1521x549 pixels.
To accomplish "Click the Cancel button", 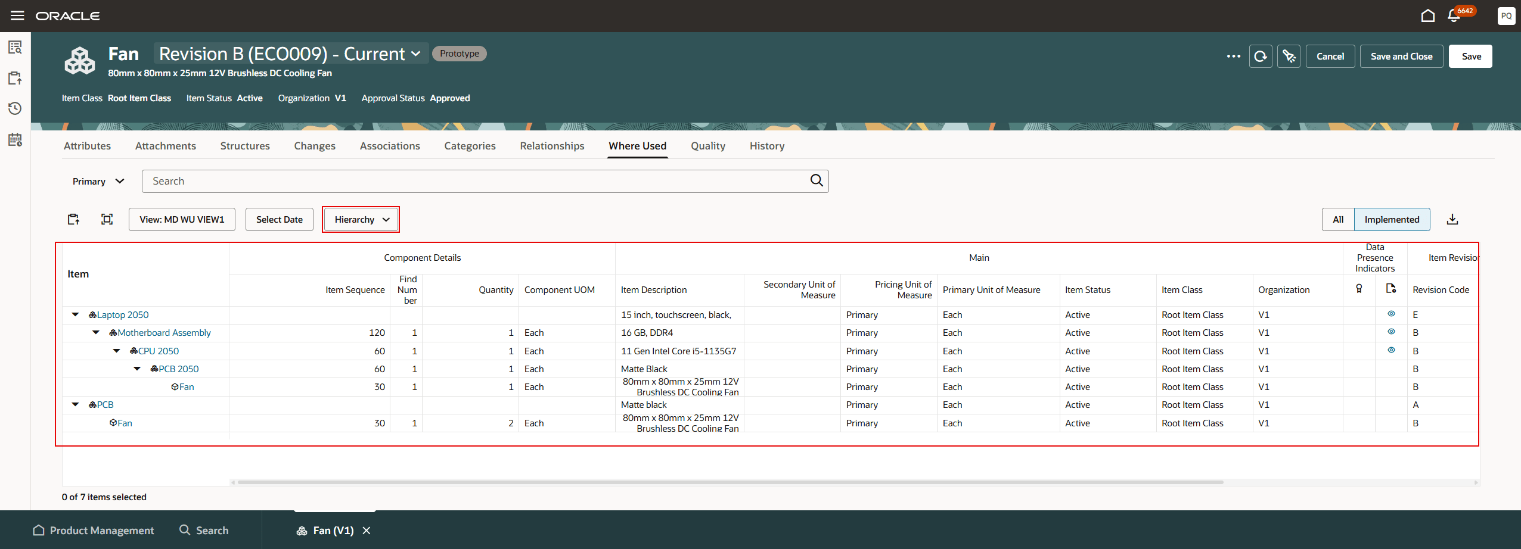I will [x=1330, y=56].
